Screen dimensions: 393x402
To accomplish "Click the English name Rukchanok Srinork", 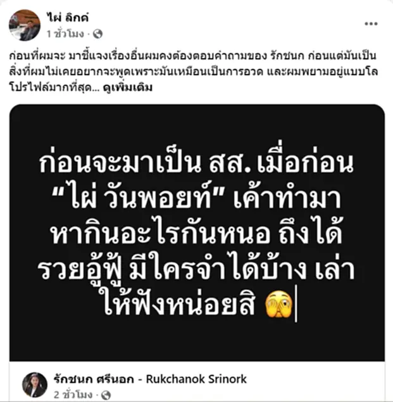I will (x=196, y=379).
